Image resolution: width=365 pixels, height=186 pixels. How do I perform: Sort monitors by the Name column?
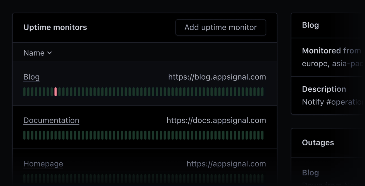38,53
